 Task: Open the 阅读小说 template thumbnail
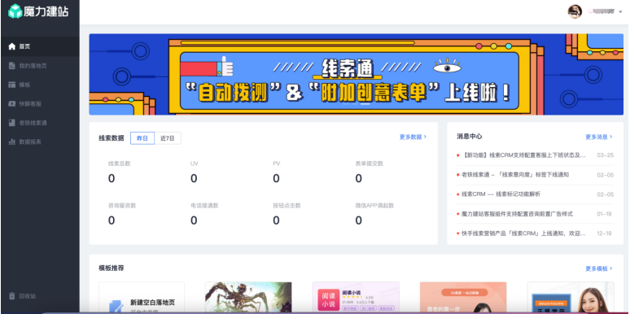pos(356,298)
